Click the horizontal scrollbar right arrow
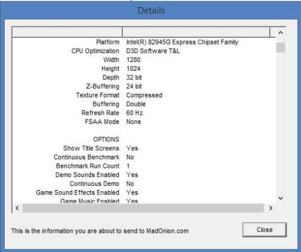This screenshot has width=301, height=252. tap(270, 208)
